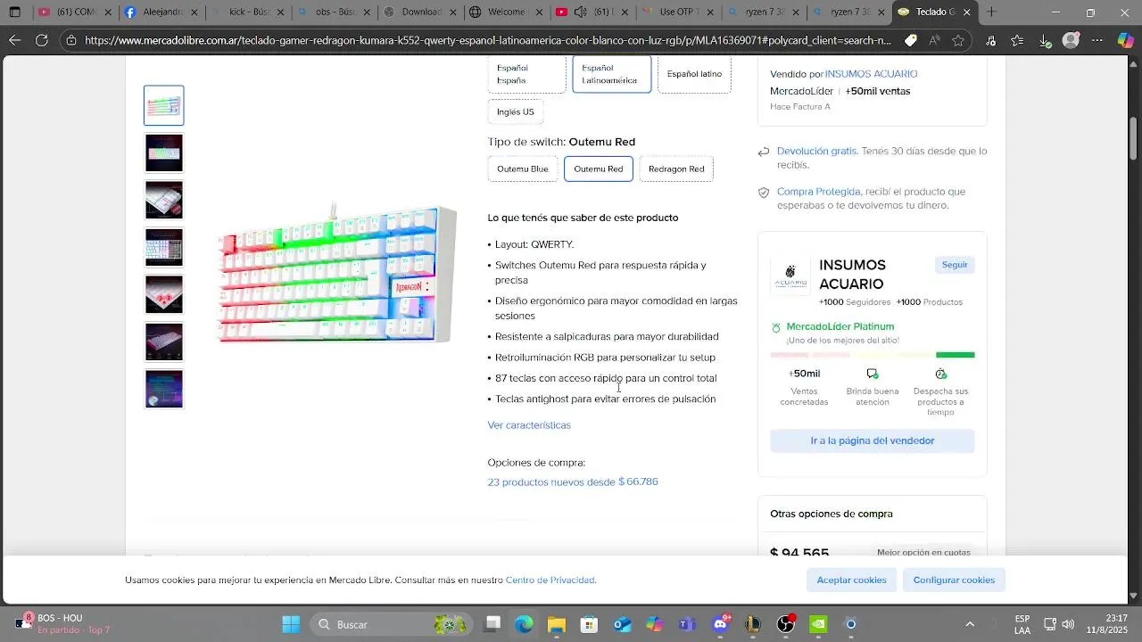1142x642 pixels.
Task: Switch to the Facebook Alejandro tab
Action: [161, 12]
